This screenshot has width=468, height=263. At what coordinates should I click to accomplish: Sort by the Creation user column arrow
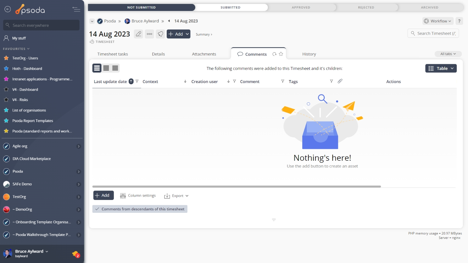point(229,81)
